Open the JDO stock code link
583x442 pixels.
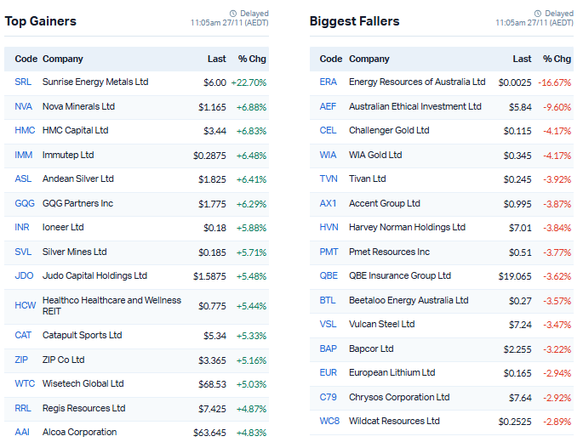[x=24, y=275]
